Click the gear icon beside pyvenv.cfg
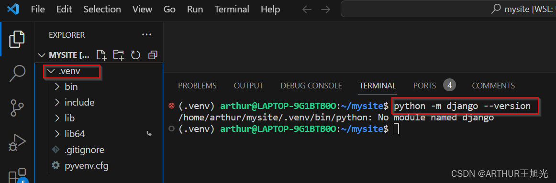The image size is (556, 183). pos(56,165)
